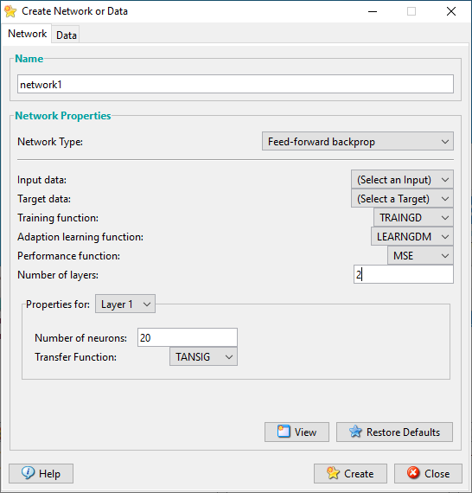Minimize the Create Network or Data window
Viewport: 472px width, 493px height.
(x=373, y=11)
